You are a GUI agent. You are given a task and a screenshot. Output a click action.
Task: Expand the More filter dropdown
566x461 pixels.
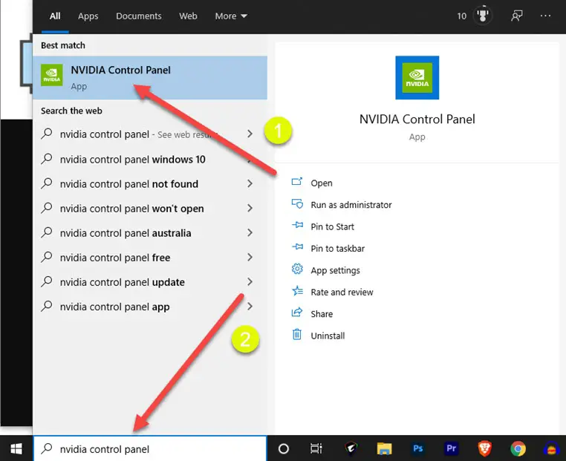231,16
